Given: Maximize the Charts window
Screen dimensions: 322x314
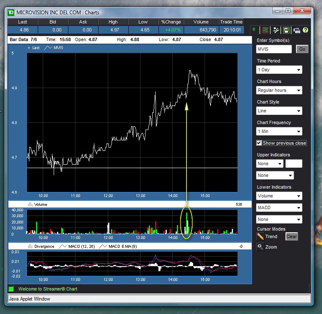Looking at the screenshot, I should tap(288, 10).
